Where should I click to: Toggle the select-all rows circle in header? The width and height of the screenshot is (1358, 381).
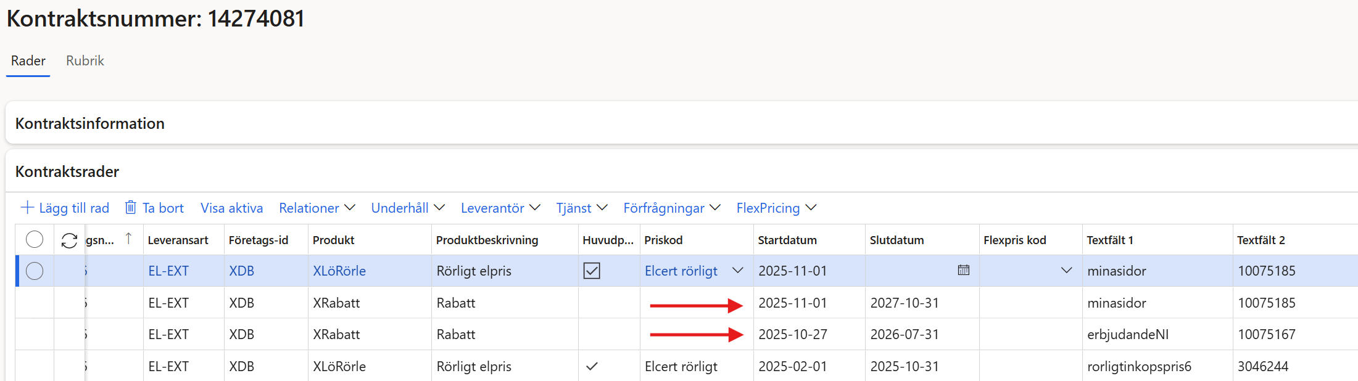[x=35, y=239]
